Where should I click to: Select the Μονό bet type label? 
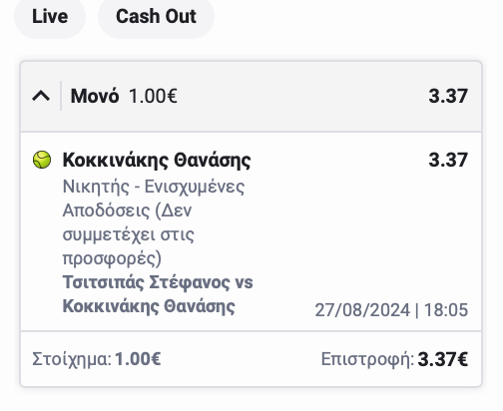(x=95, y=97)
